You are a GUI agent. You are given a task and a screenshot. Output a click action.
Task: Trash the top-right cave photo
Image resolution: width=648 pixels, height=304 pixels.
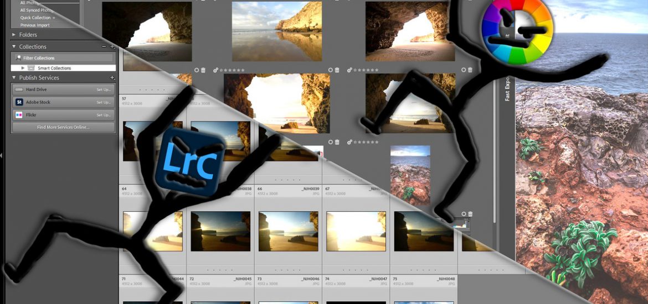click(x=470, y=70)
